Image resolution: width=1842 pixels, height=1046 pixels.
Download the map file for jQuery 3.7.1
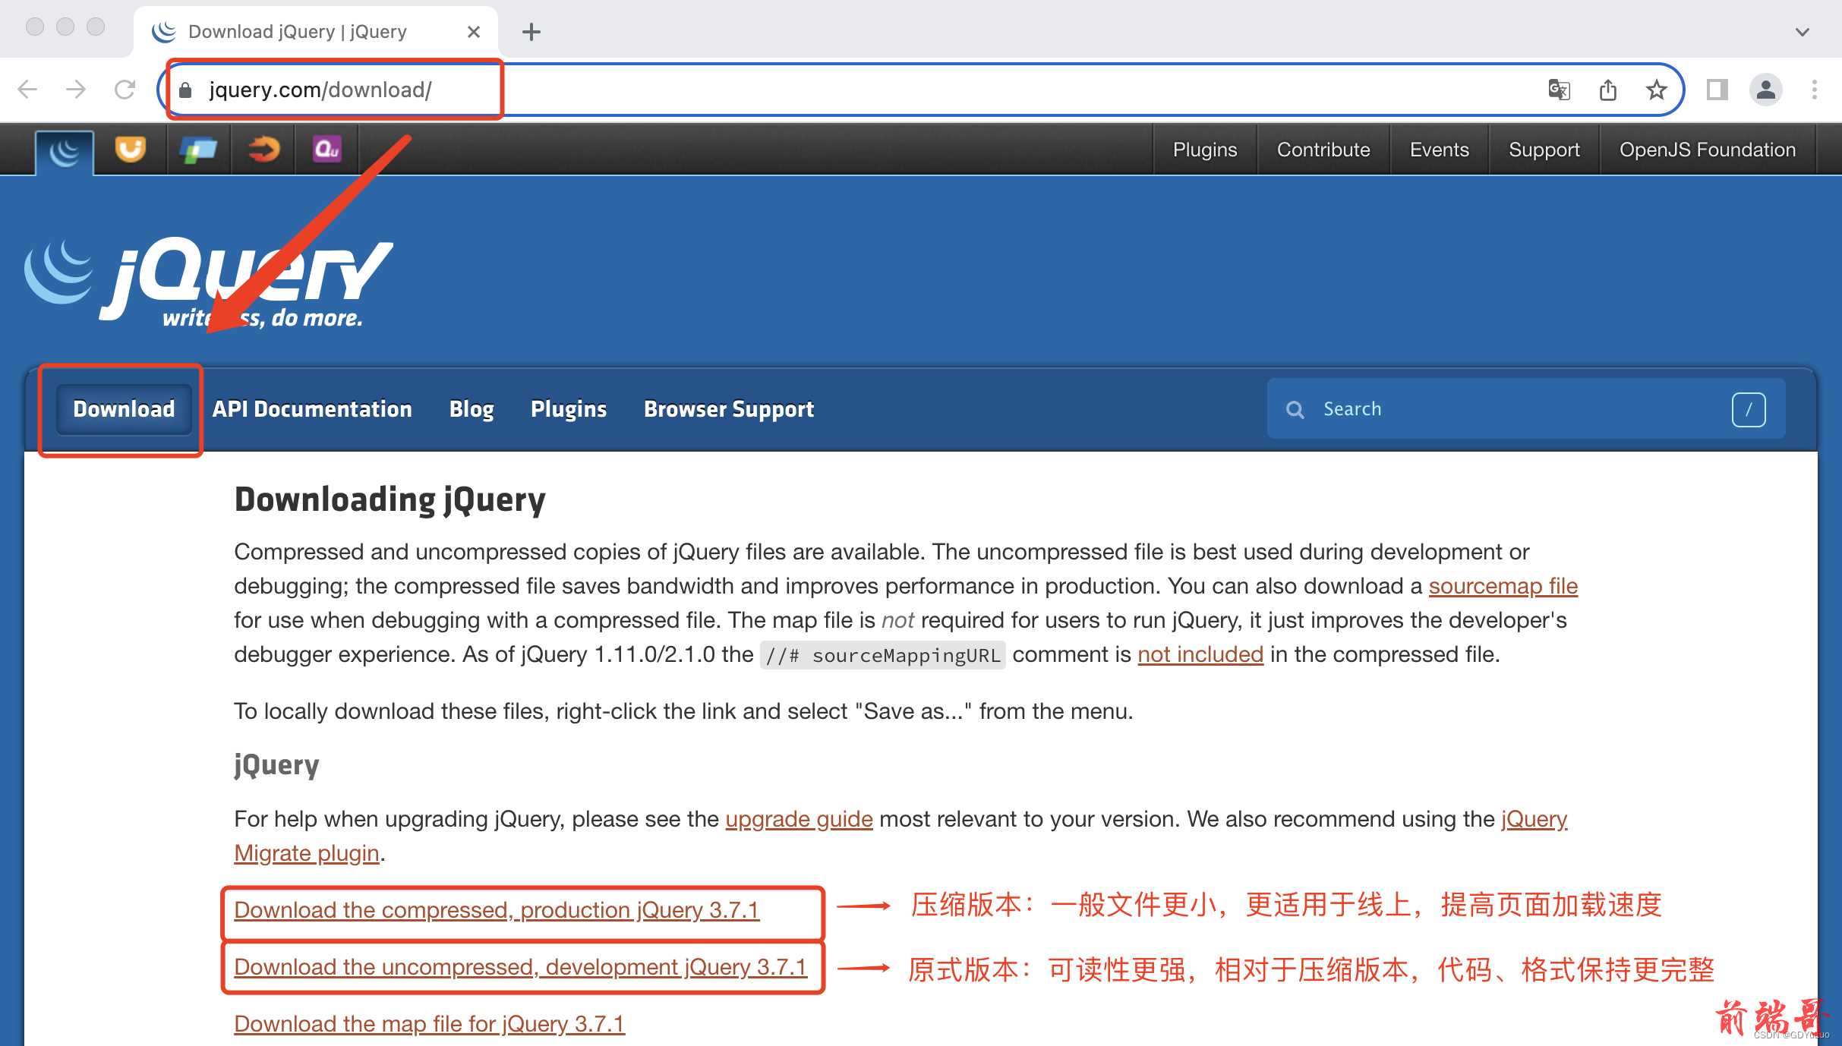(x=429, y=1024)
